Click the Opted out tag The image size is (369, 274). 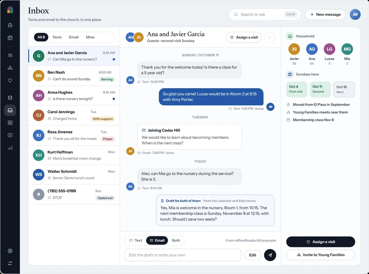click(105, 198)
